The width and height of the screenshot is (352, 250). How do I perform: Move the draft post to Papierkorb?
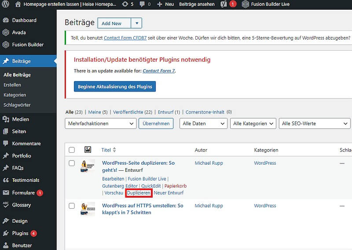point(176,186)
